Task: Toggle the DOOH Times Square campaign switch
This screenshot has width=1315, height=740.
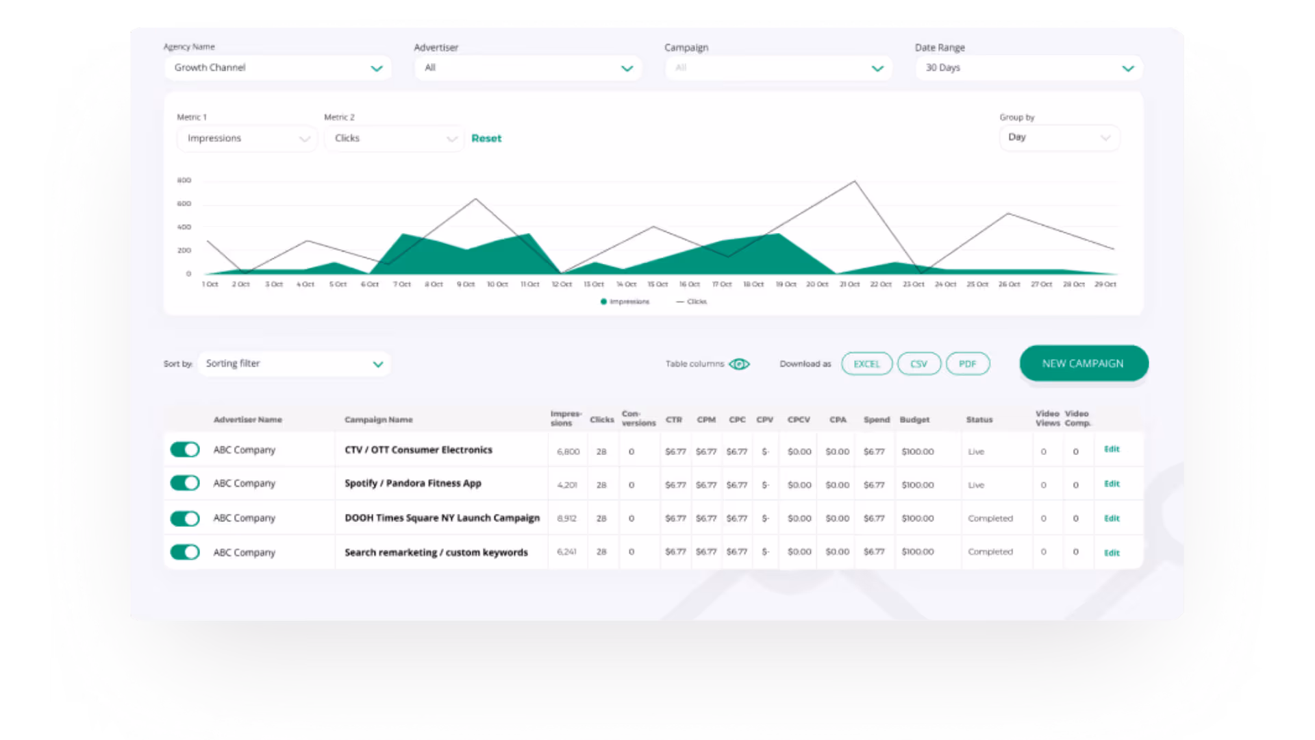Action: [185, 518]
